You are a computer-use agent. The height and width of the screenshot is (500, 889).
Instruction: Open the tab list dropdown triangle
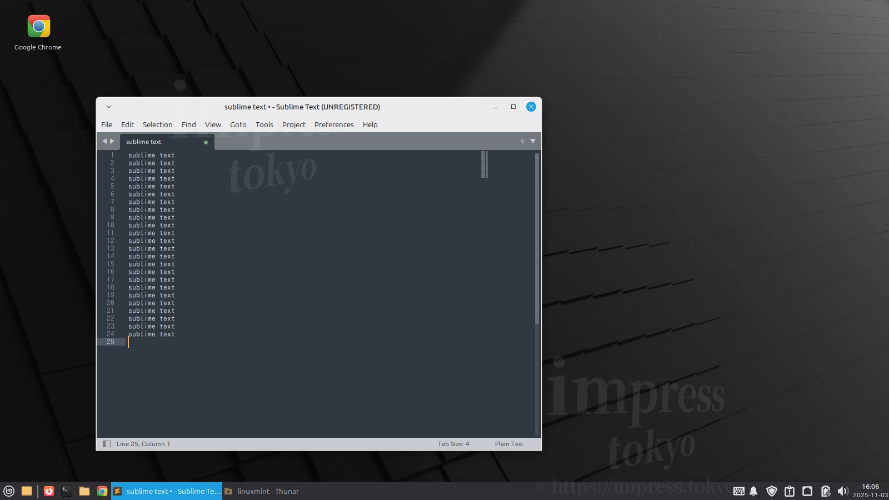[533, 141]
